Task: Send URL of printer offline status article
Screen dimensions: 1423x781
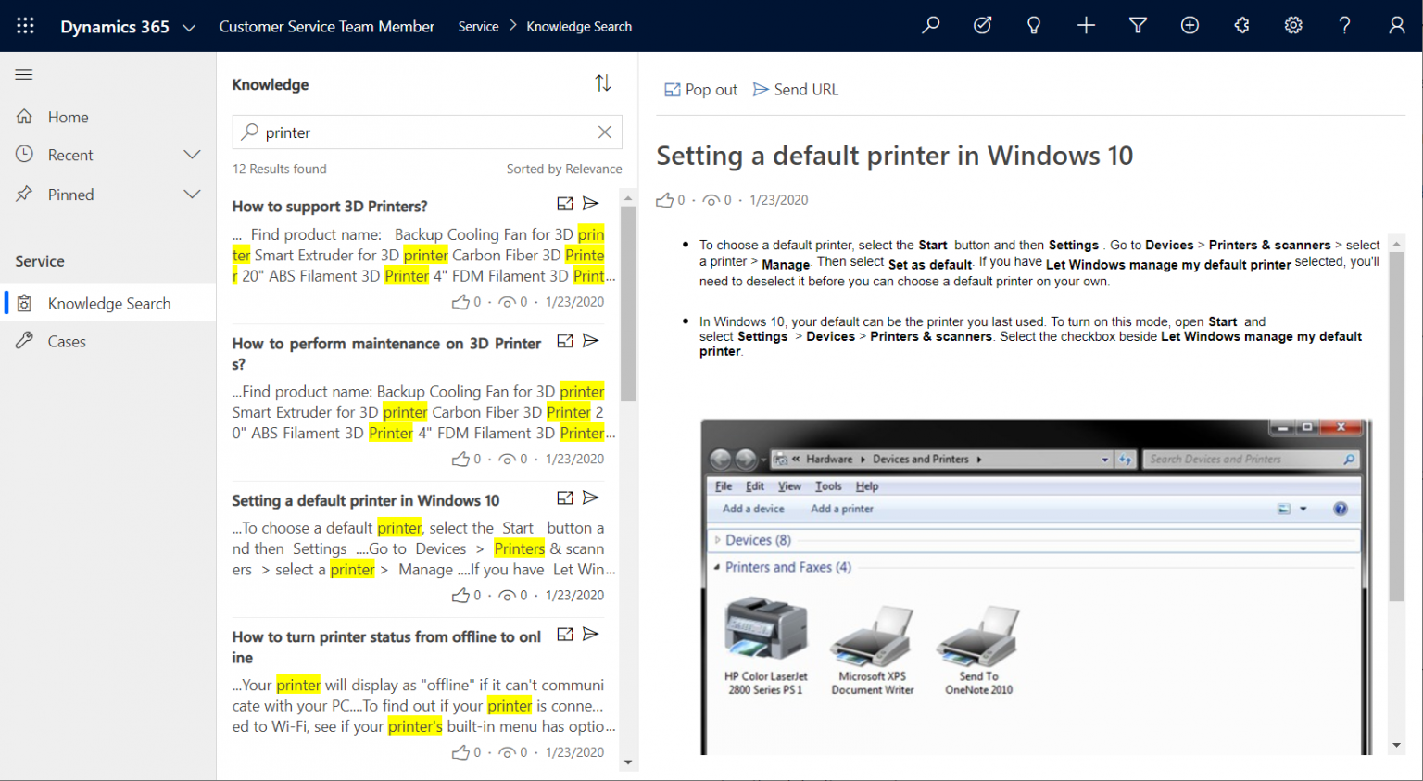Action: [590, 635]
